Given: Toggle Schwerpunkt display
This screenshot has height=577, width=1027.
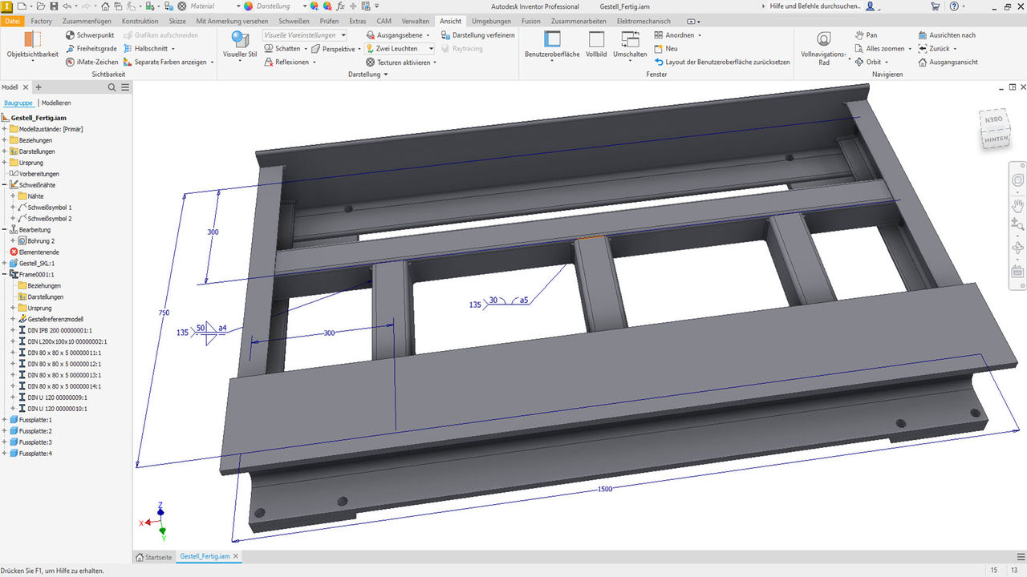Looking at the screenshot, I should point(90,35).
